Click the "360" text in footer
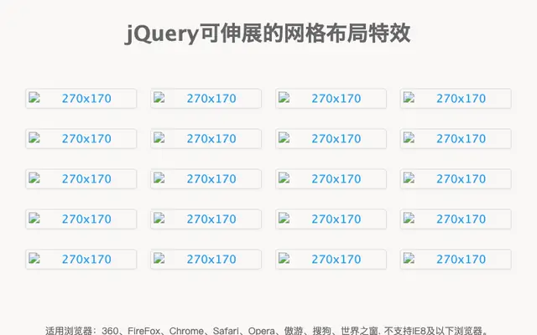 click(x=110, y=331)
